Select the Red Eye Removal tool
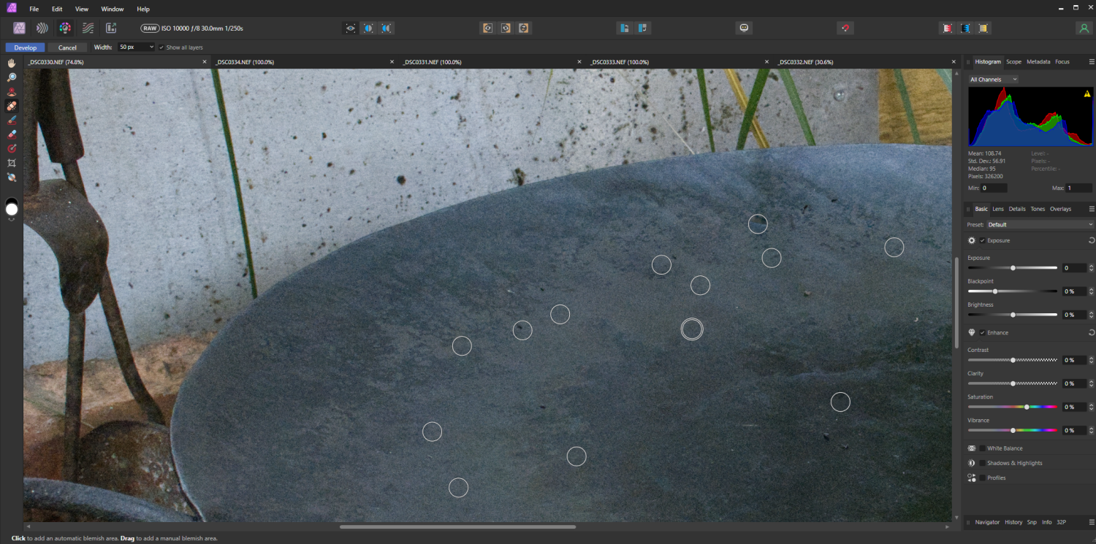 [12, 91]
